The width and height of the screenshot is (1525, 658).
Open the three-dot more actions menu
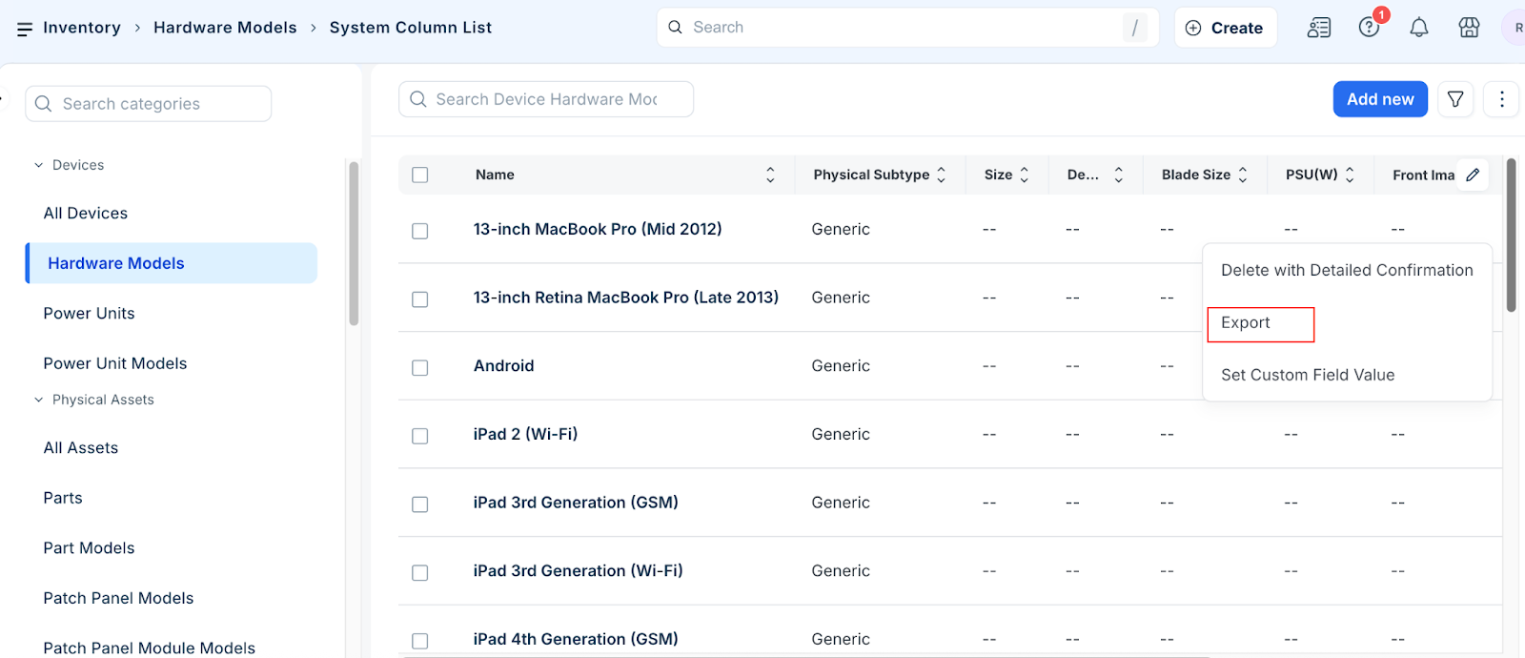(x=1502, y=99)
